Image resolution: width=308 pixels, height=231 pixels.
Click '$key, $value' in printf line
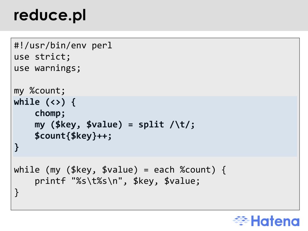(166, 181)
